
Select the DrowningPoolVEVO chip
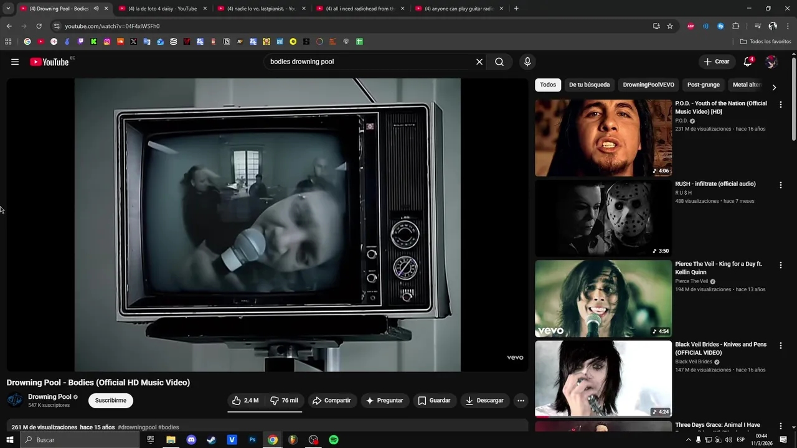[x=648, y=85]
